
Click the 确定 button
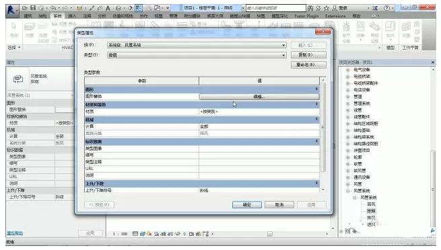(247, 205)
